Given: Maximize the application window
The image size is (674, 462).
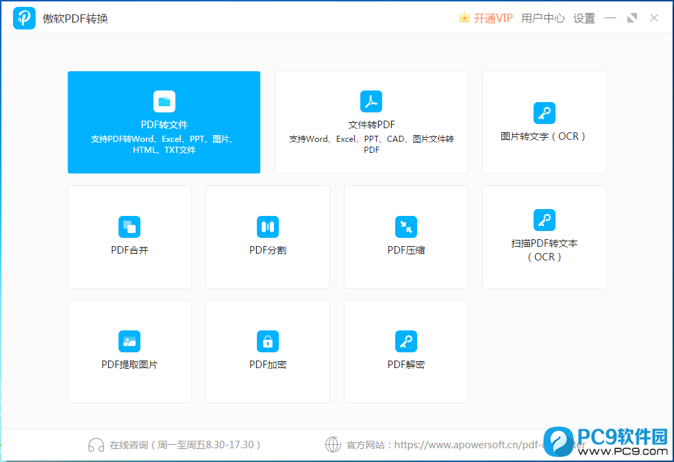Looking at the screenshot, I should pyautogui.click(x=632, y=18).
